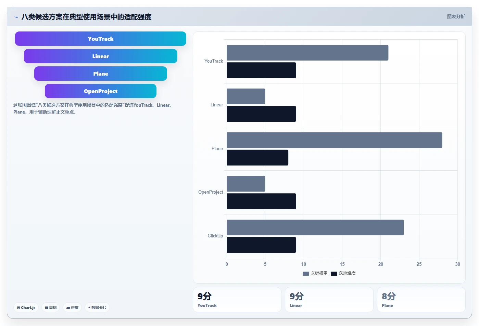Select the Linear funnel bar
The width and height of the screenshot is (479, 326).
point(101,56)
